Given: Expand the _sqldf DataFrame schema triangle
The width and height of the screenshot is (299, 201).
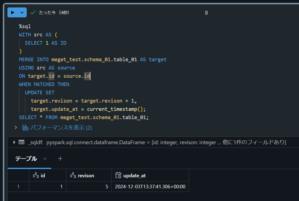Looking at the screenshot, I should click(x=14, y=142).
